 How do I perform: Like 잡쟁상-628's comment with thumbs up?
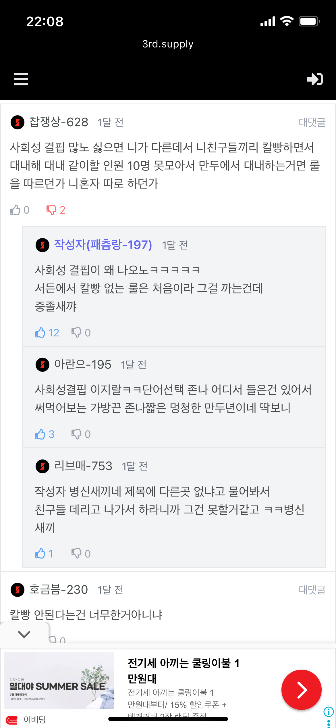click(x=16, y=210)
